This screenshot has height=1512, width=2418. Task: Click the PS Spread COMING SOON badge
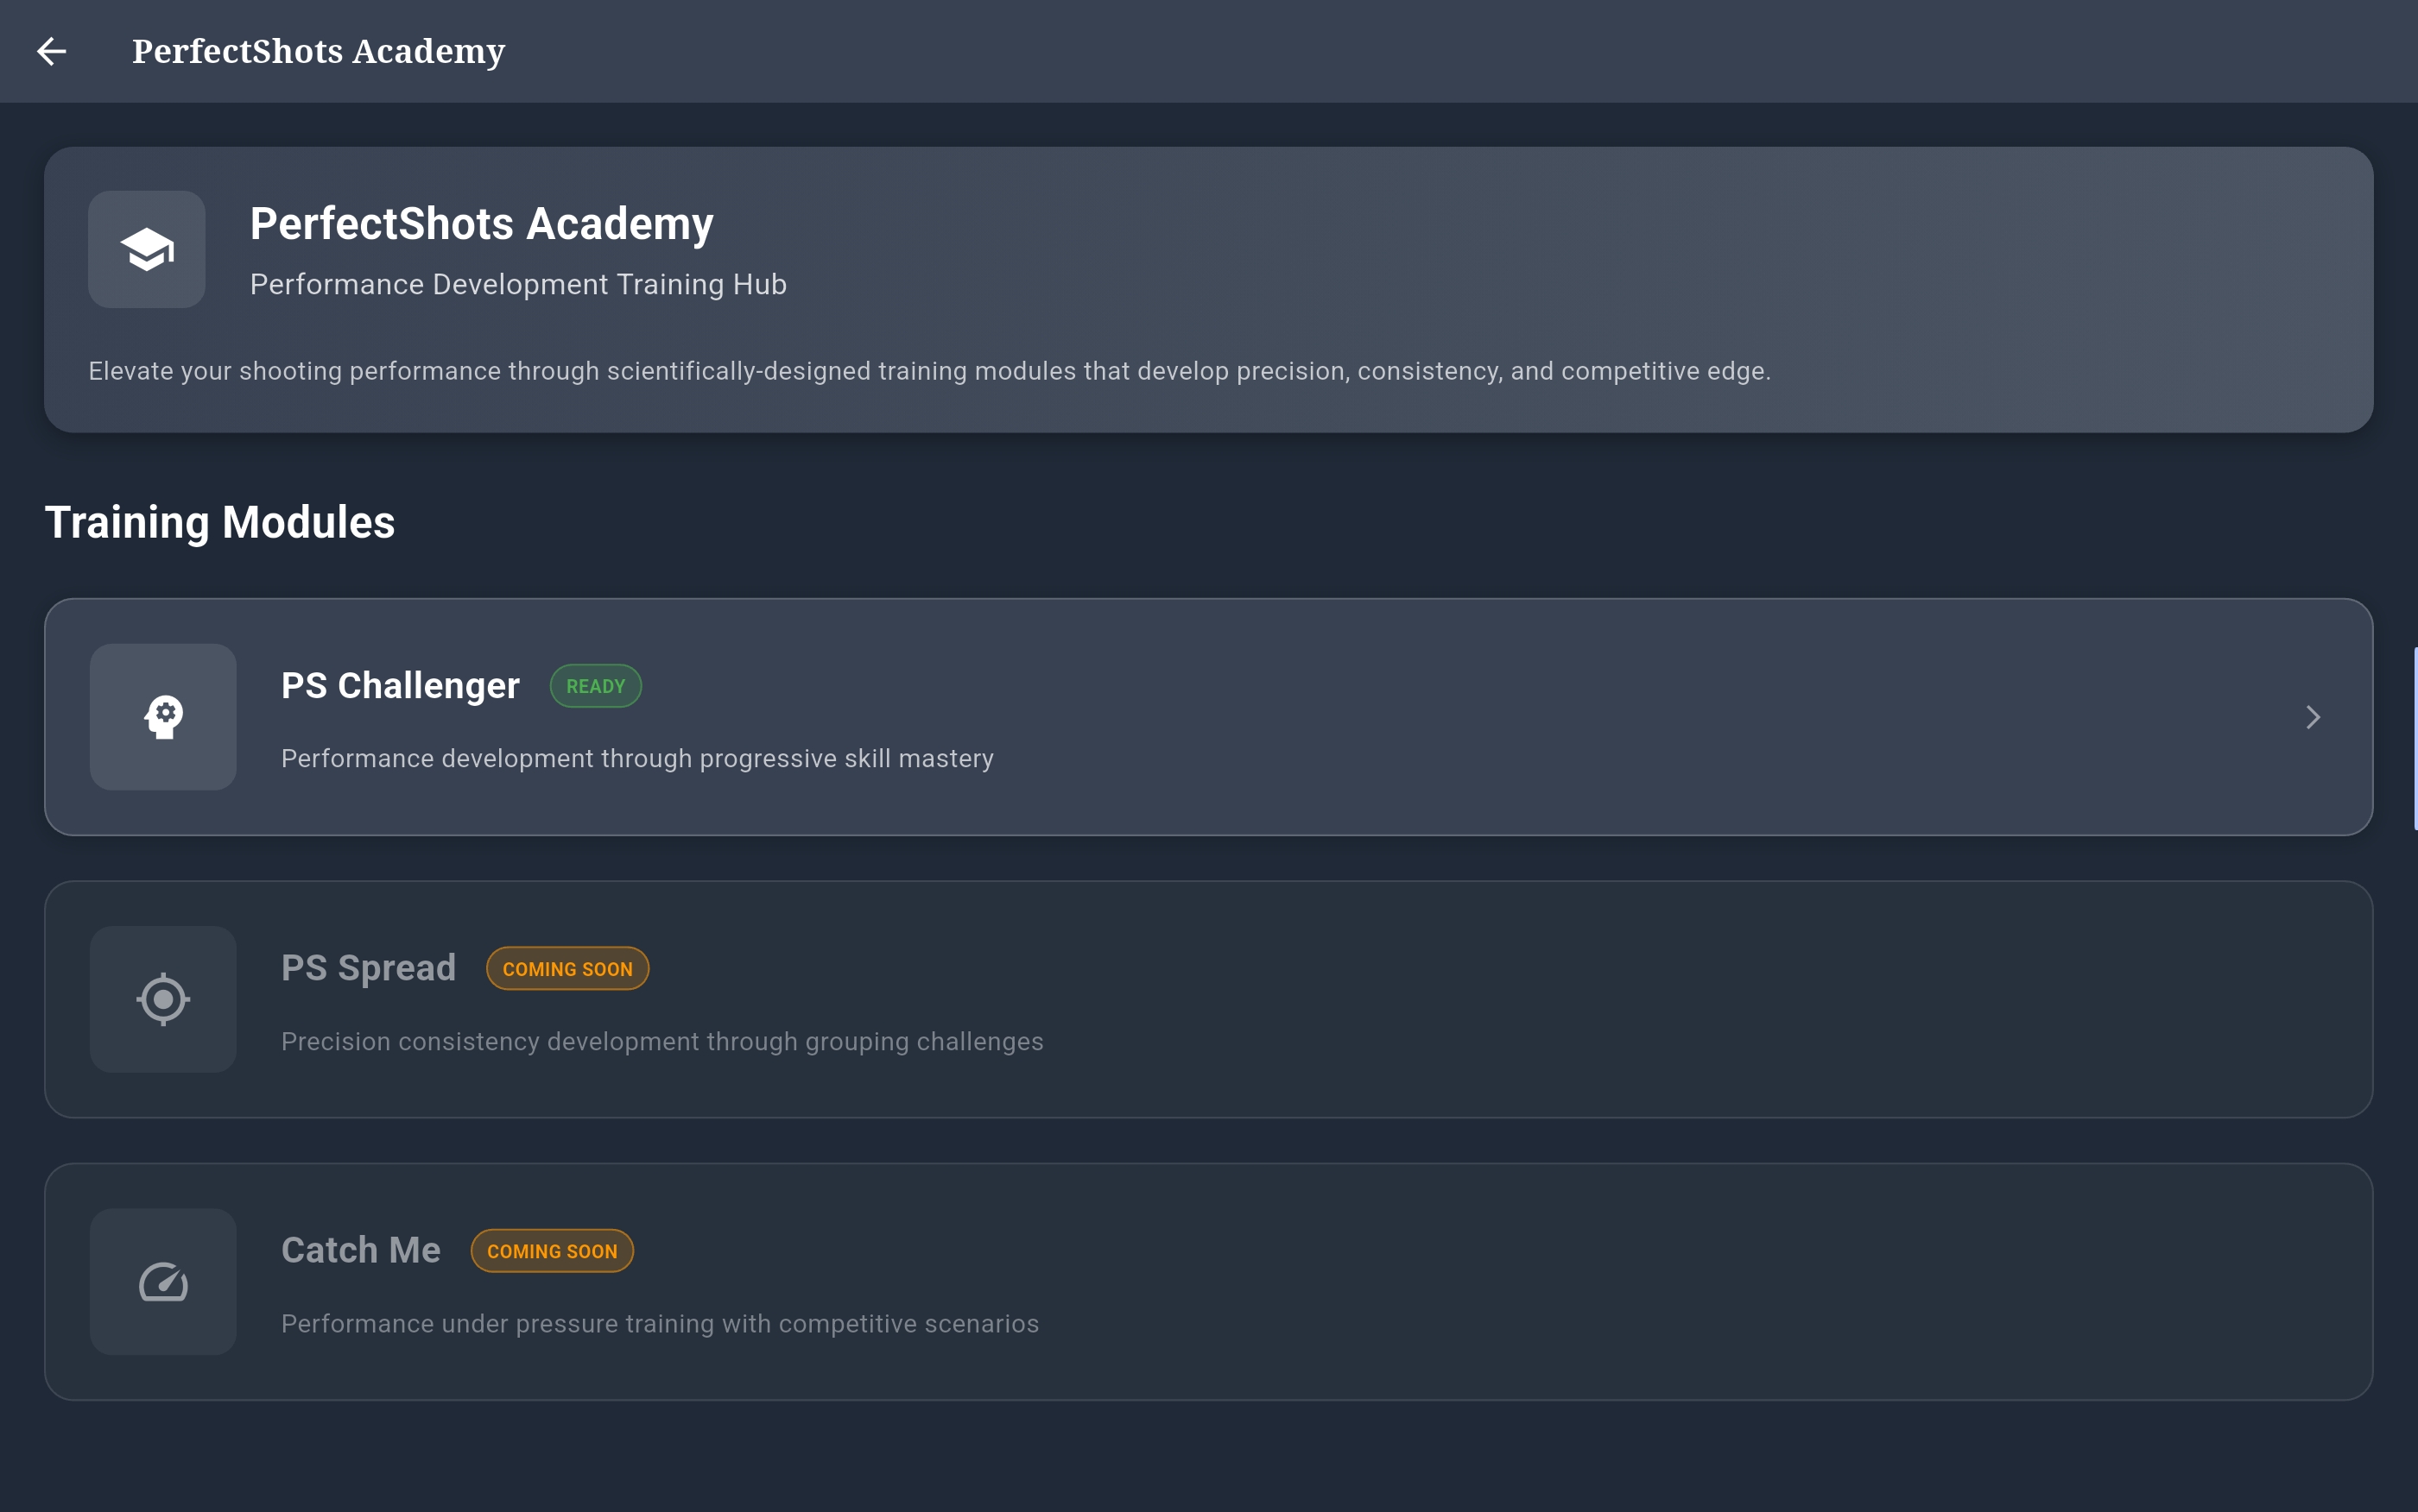pyautogui.click(x=567, y=969)
